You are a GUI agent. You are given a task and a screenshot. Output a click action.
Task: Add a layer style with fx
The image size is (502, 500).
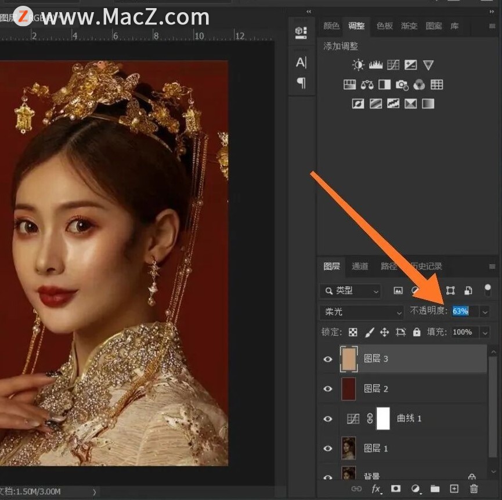click(376, 489)
